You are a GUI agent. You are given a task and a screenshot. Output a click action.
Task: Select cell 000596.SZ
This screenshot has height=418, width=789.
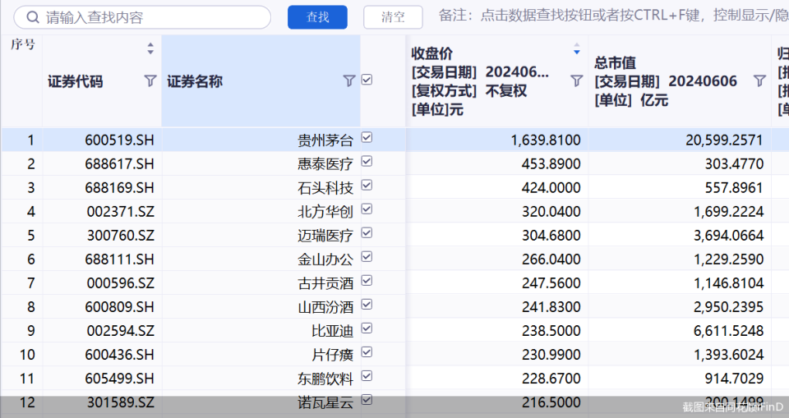[102, 283]
